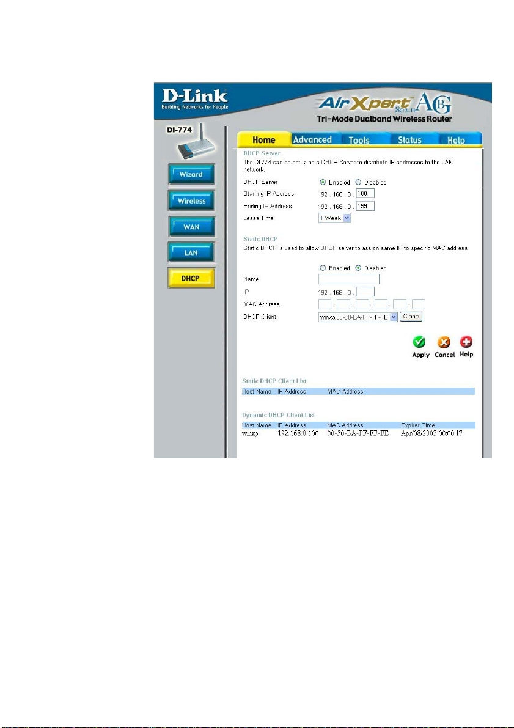The width and height of the screenshot is (514, 728).
Task: Click the 'Expired Time' column header
Action: pos(418,425)
